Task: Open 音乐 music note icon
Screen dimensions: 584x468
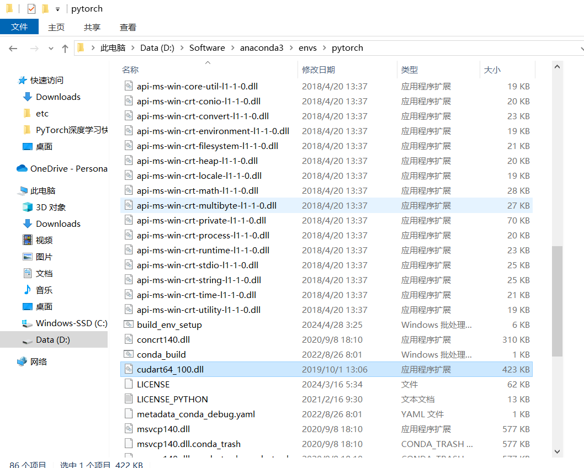Action: click(x=28, y=290)
